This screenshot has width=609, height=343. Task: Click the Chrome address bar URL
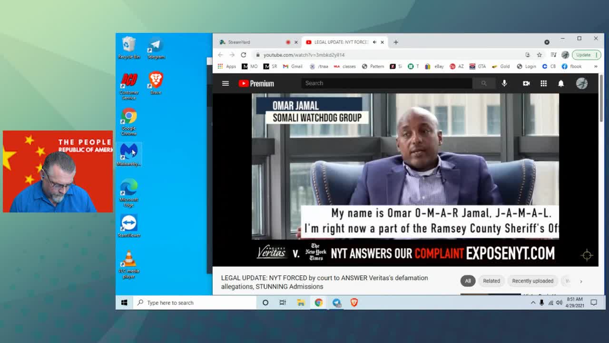coord(304,55)
